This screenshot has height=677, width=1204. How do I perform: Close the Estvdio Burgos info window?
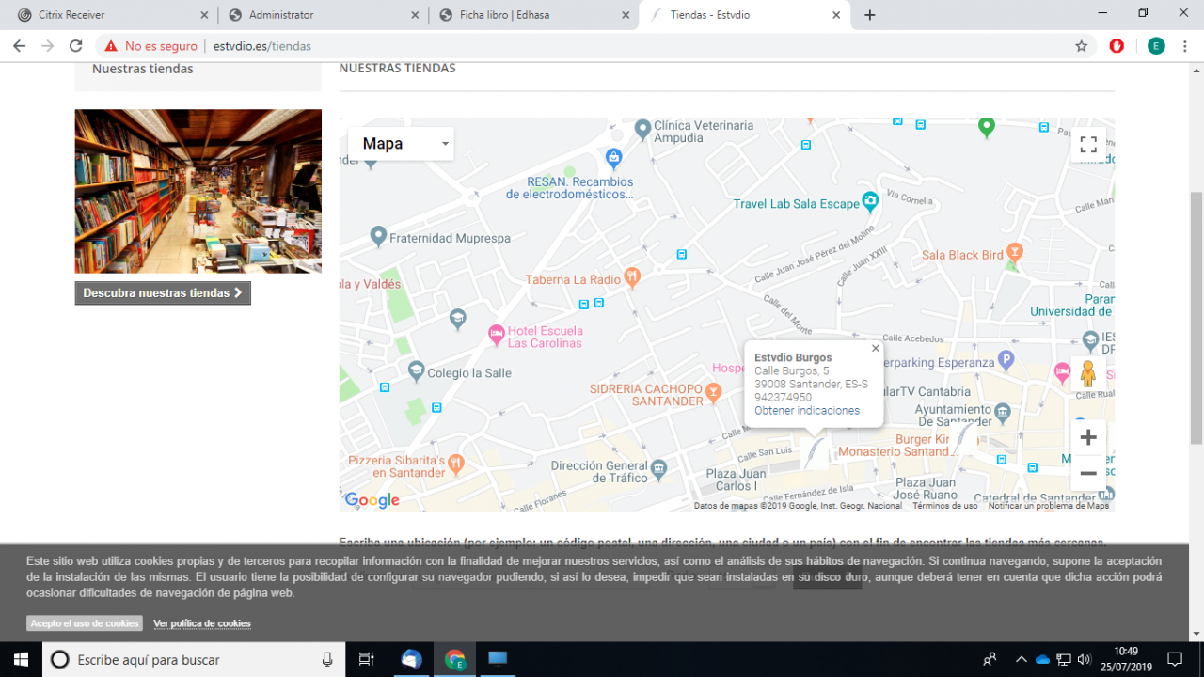876,348
